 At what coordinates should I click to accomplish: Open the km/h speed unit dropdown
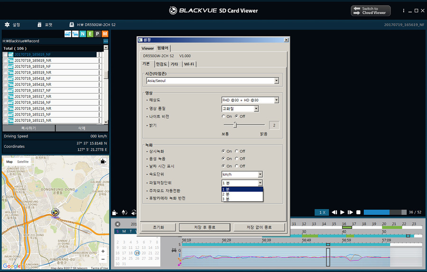(260, 174)
